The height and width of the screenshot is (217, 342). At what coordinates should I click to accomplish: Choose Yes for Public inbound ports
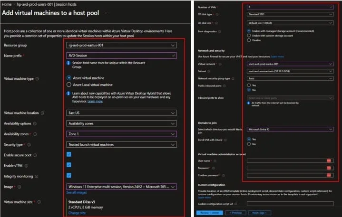point(249,85)
